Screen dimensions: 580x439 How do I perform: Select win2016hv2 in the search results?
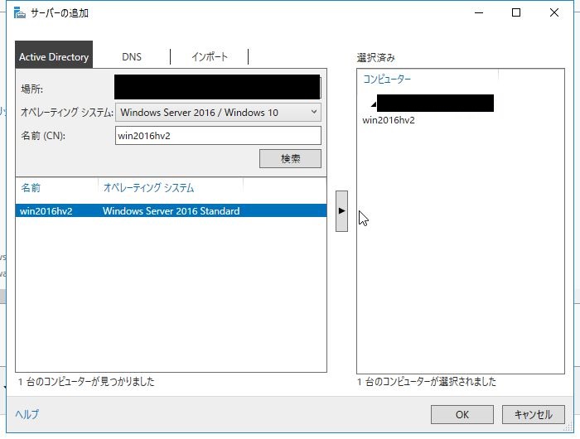tap(171, 211)
